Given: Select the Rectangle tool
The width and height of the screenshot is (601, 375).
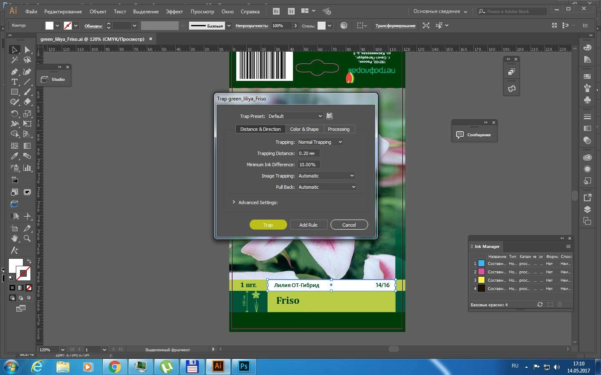Looking at the screenshot, I should coord(14,92).
